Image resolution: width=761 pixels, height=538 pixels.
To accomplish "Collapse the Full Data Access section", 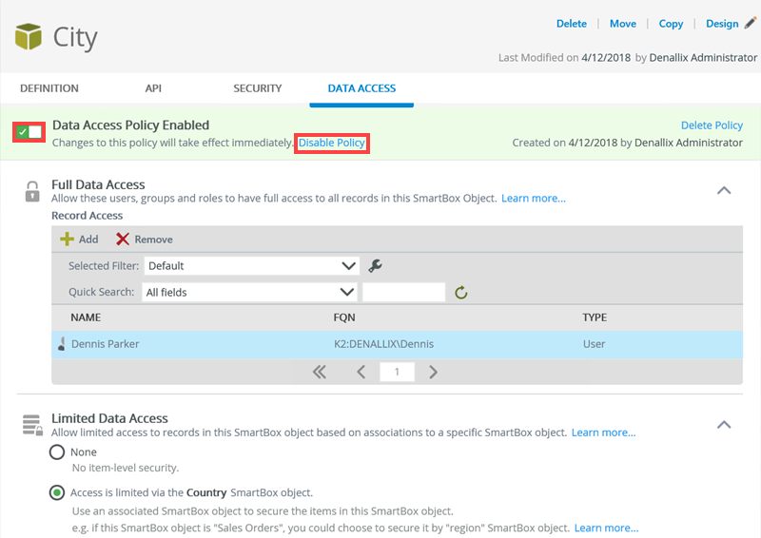I will coord(724,190).
